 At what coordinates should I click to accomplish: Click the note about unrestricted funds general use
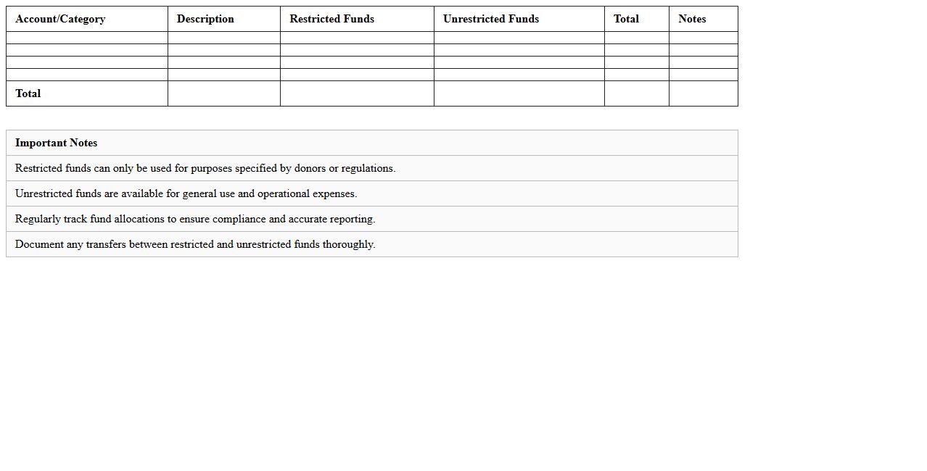tap(186, 193)
